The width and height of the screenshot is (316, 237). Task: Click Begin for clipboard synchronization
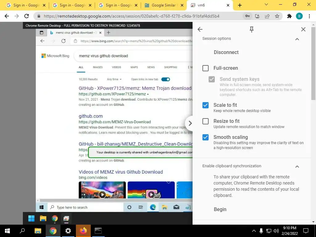(220, 210)
